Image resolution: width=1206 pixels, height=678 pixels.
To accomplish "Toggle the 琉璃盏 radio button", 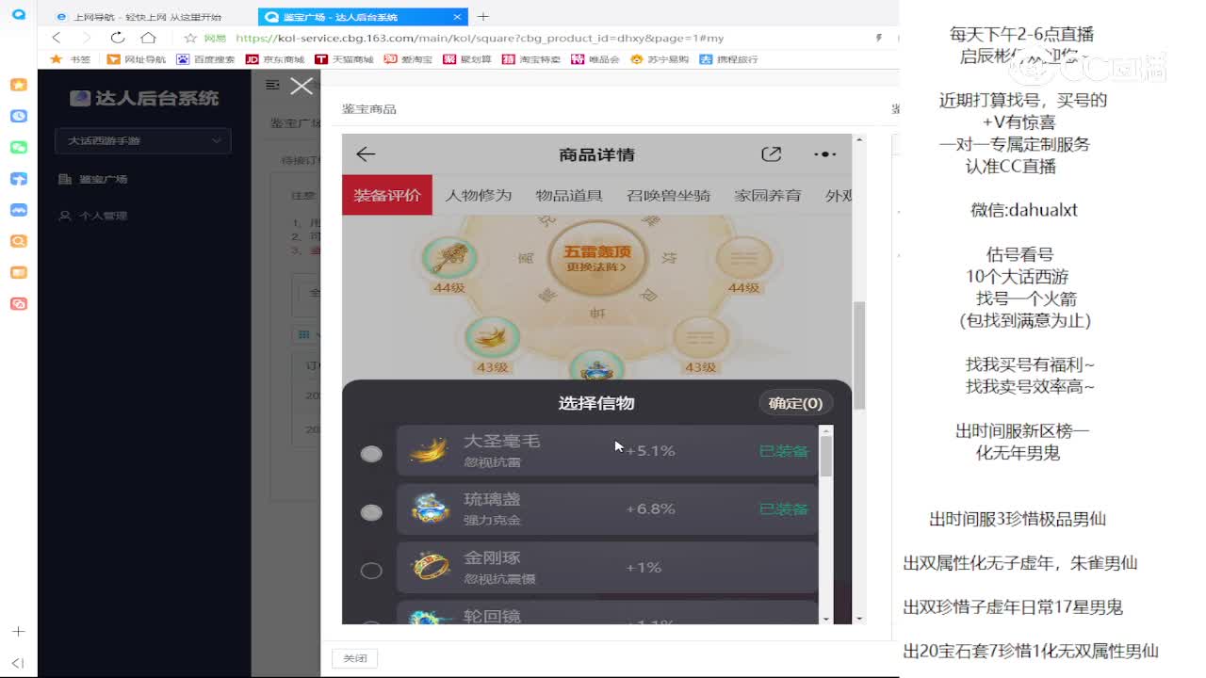I will pos(371,511).
